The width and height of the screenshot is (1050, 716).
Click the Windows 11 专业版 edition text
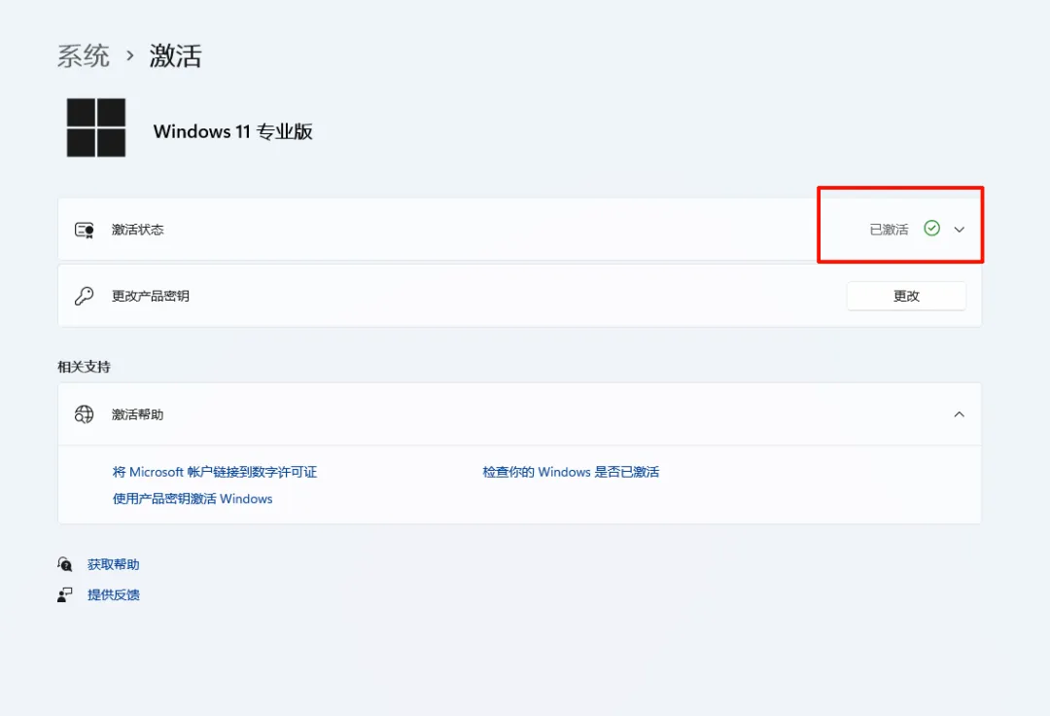[232, 131]
